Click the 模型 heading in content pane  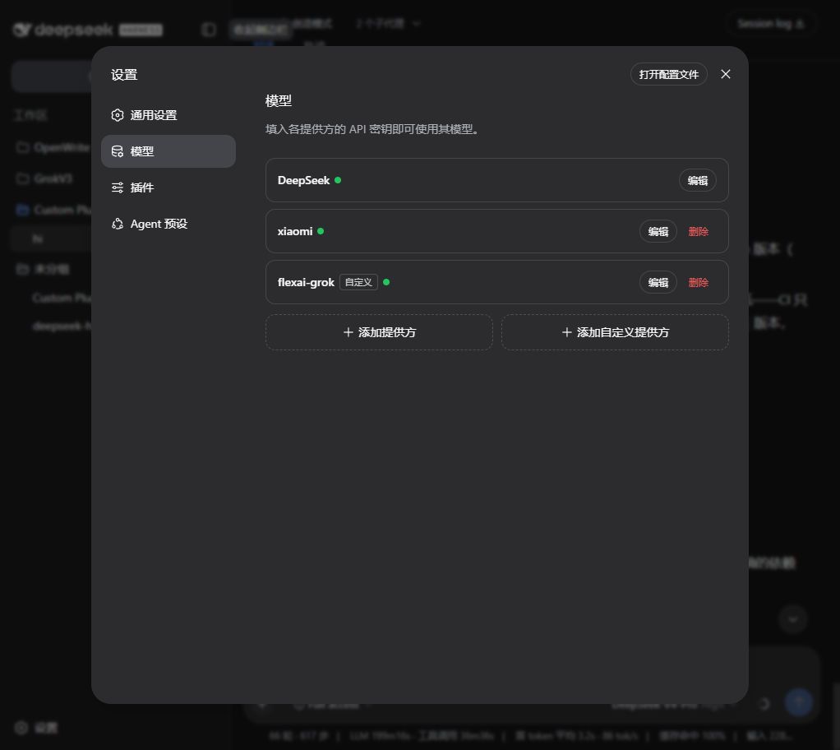pos(279,100)
